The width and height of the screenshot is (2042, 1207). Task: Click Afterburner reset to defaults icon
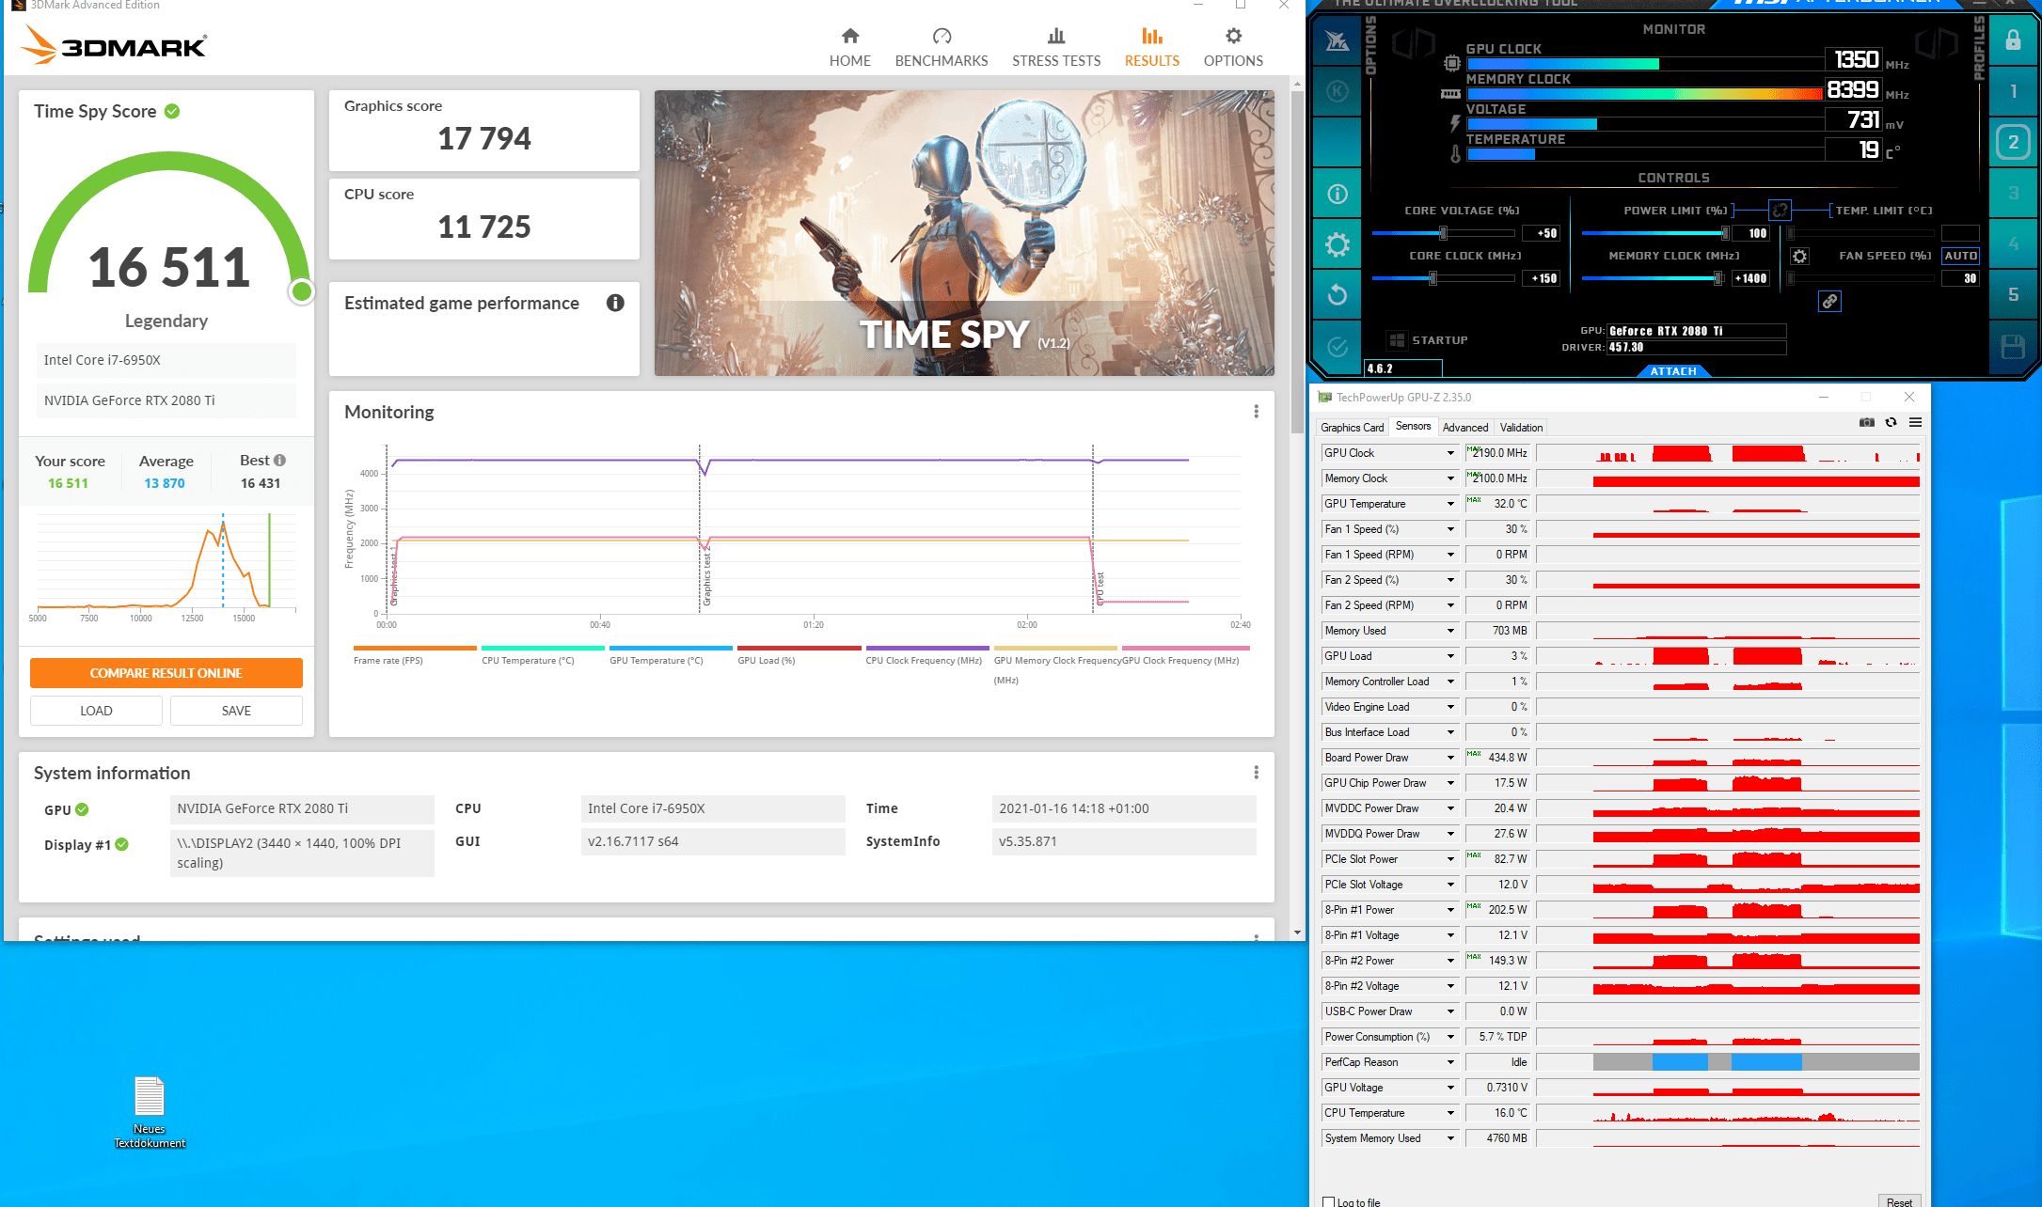click(x=1337, y=295)
